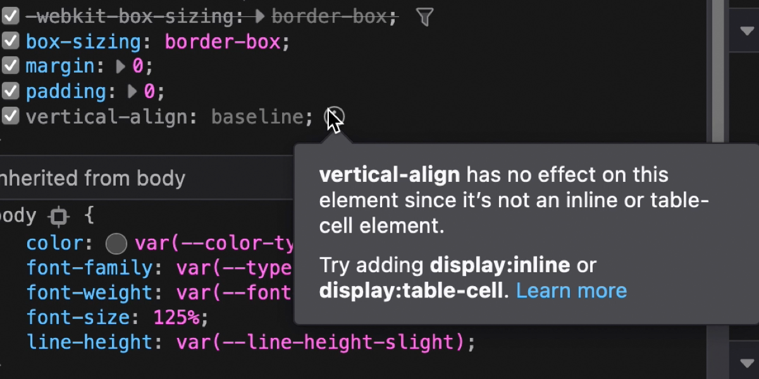Click the baseline value of vertical-align

point(257,116)
